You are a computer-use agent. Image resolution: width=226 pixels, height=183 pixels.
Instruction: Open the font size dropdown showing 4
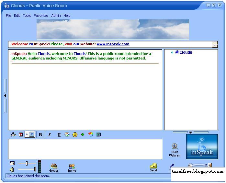tap(32, 135)
